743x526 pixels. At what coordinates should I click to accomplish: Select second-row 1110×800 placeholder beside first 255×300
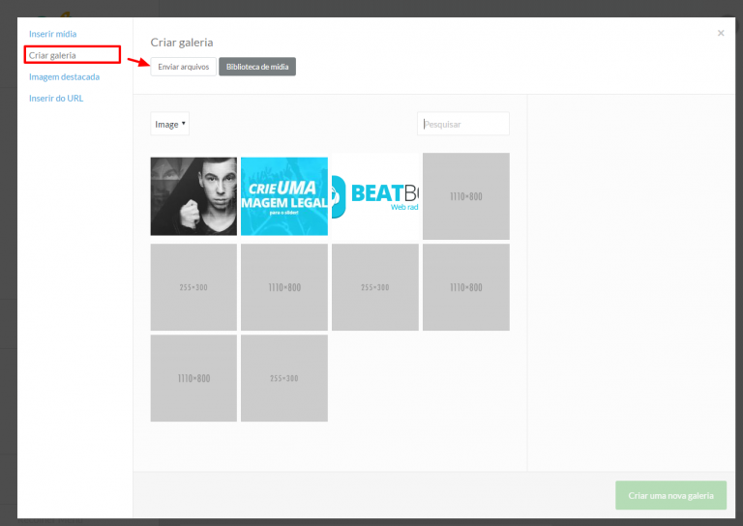(284, 287)
